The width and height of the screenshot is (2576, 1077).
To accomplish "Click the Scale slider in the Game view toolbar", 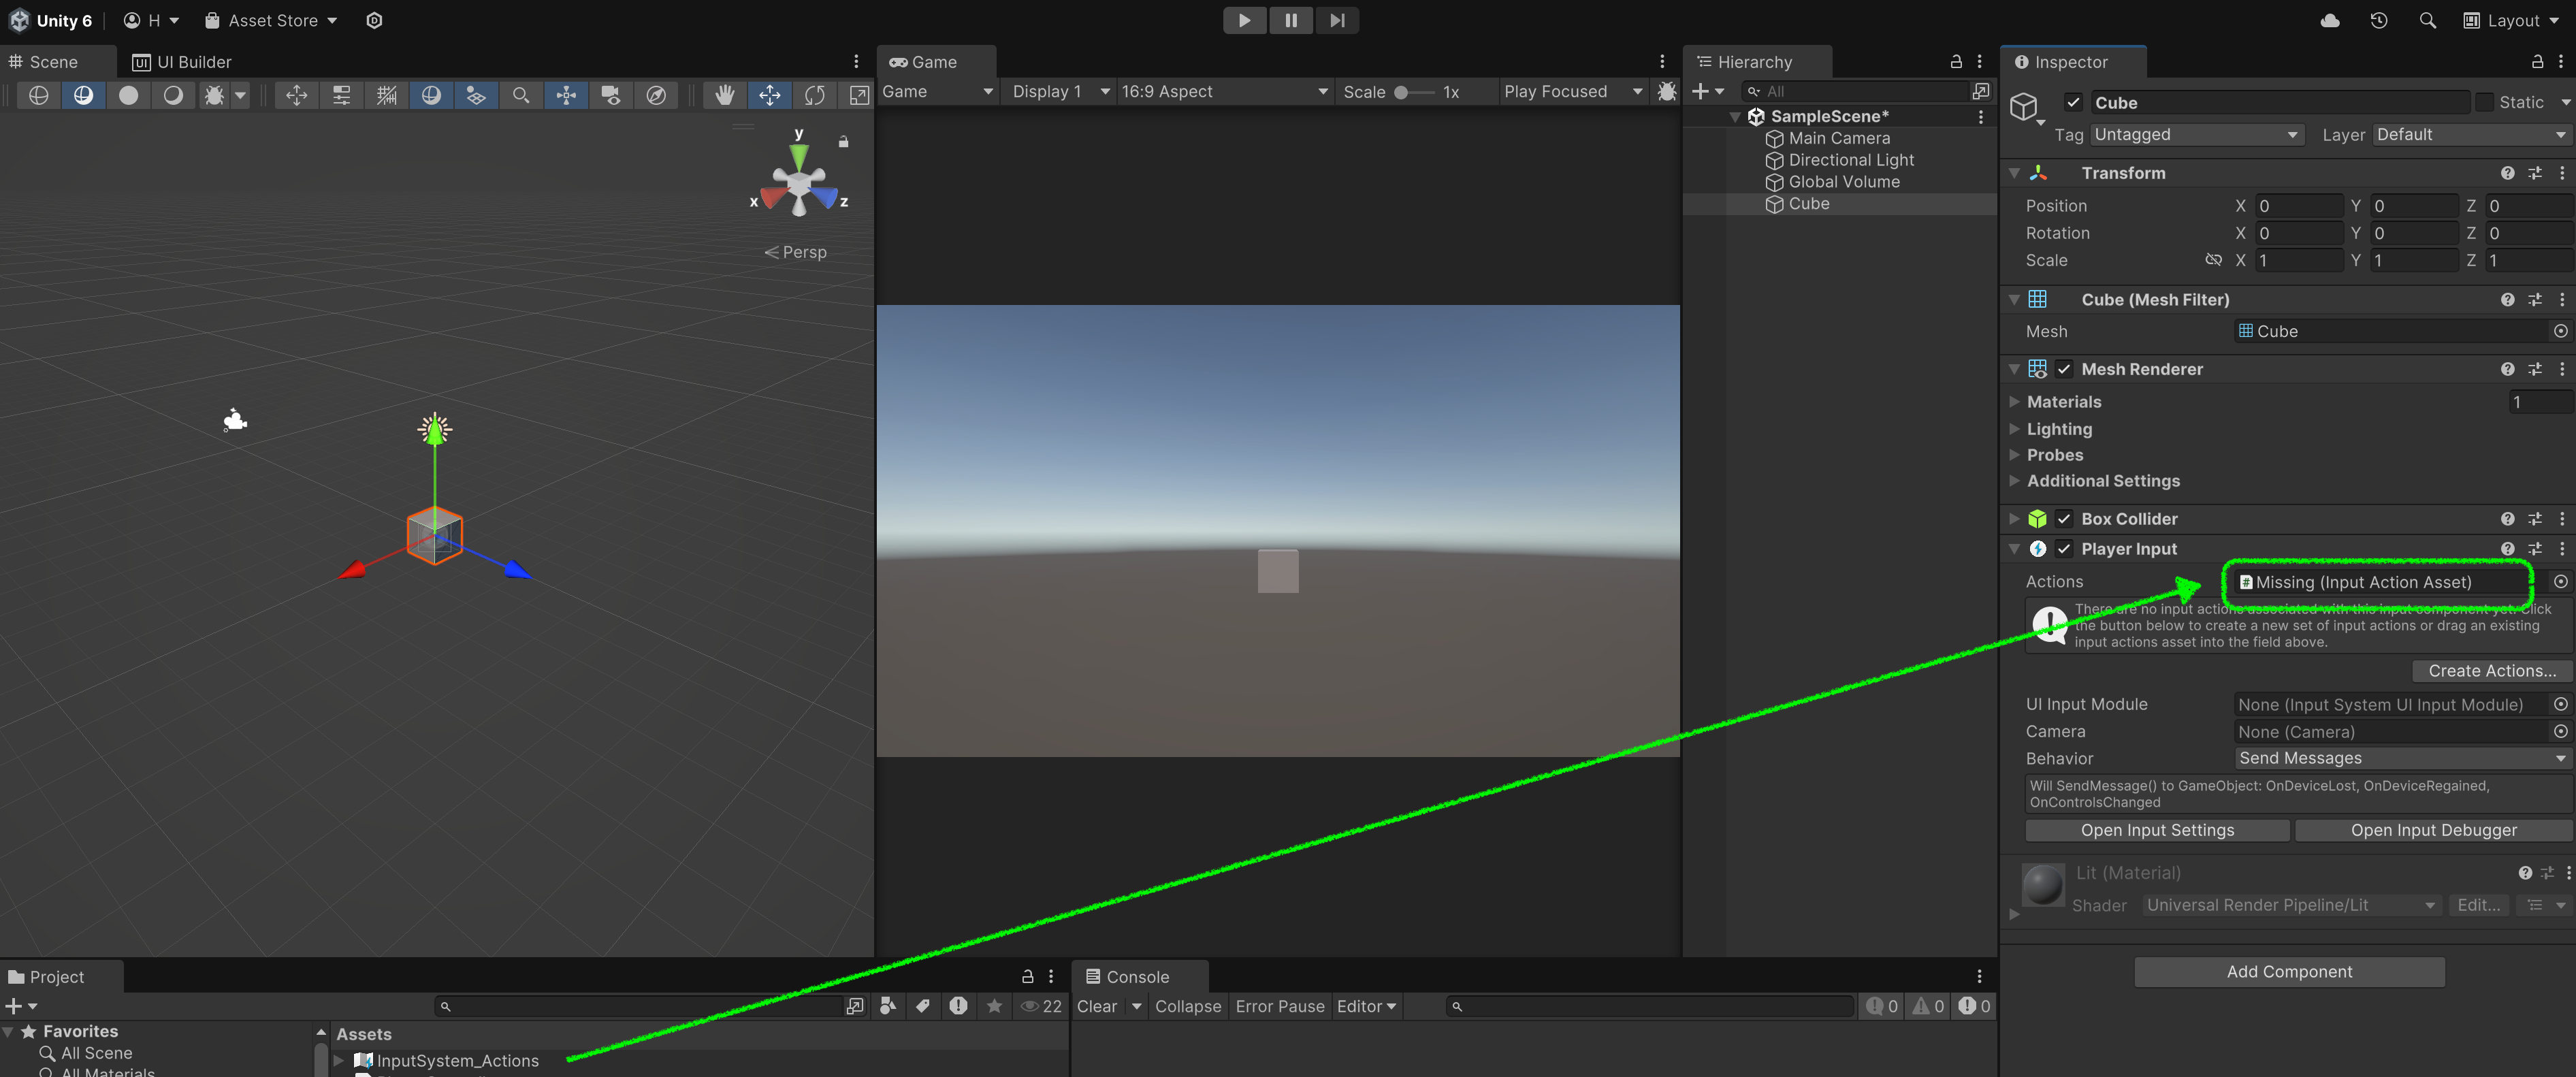I will [1400, 91].
